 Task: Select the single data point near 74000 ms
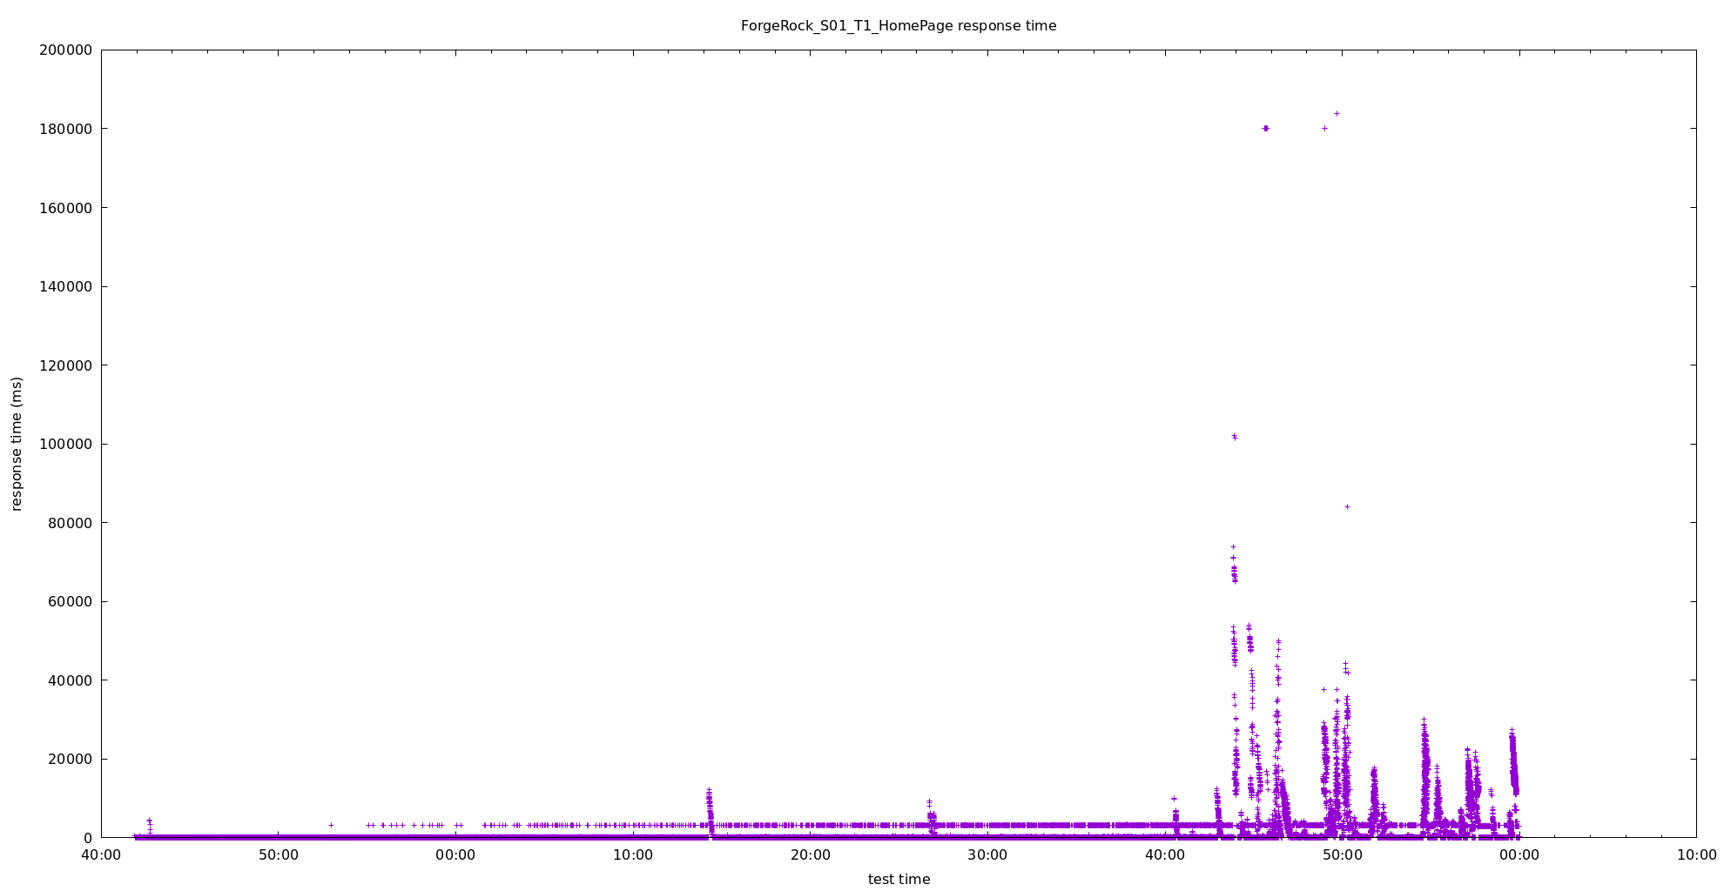[1233, 547]
